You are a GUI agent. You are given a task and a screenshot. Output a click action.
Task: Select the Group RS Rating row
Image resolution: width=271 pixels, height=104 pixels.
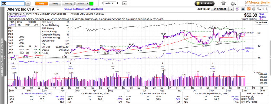coord(55,25)
